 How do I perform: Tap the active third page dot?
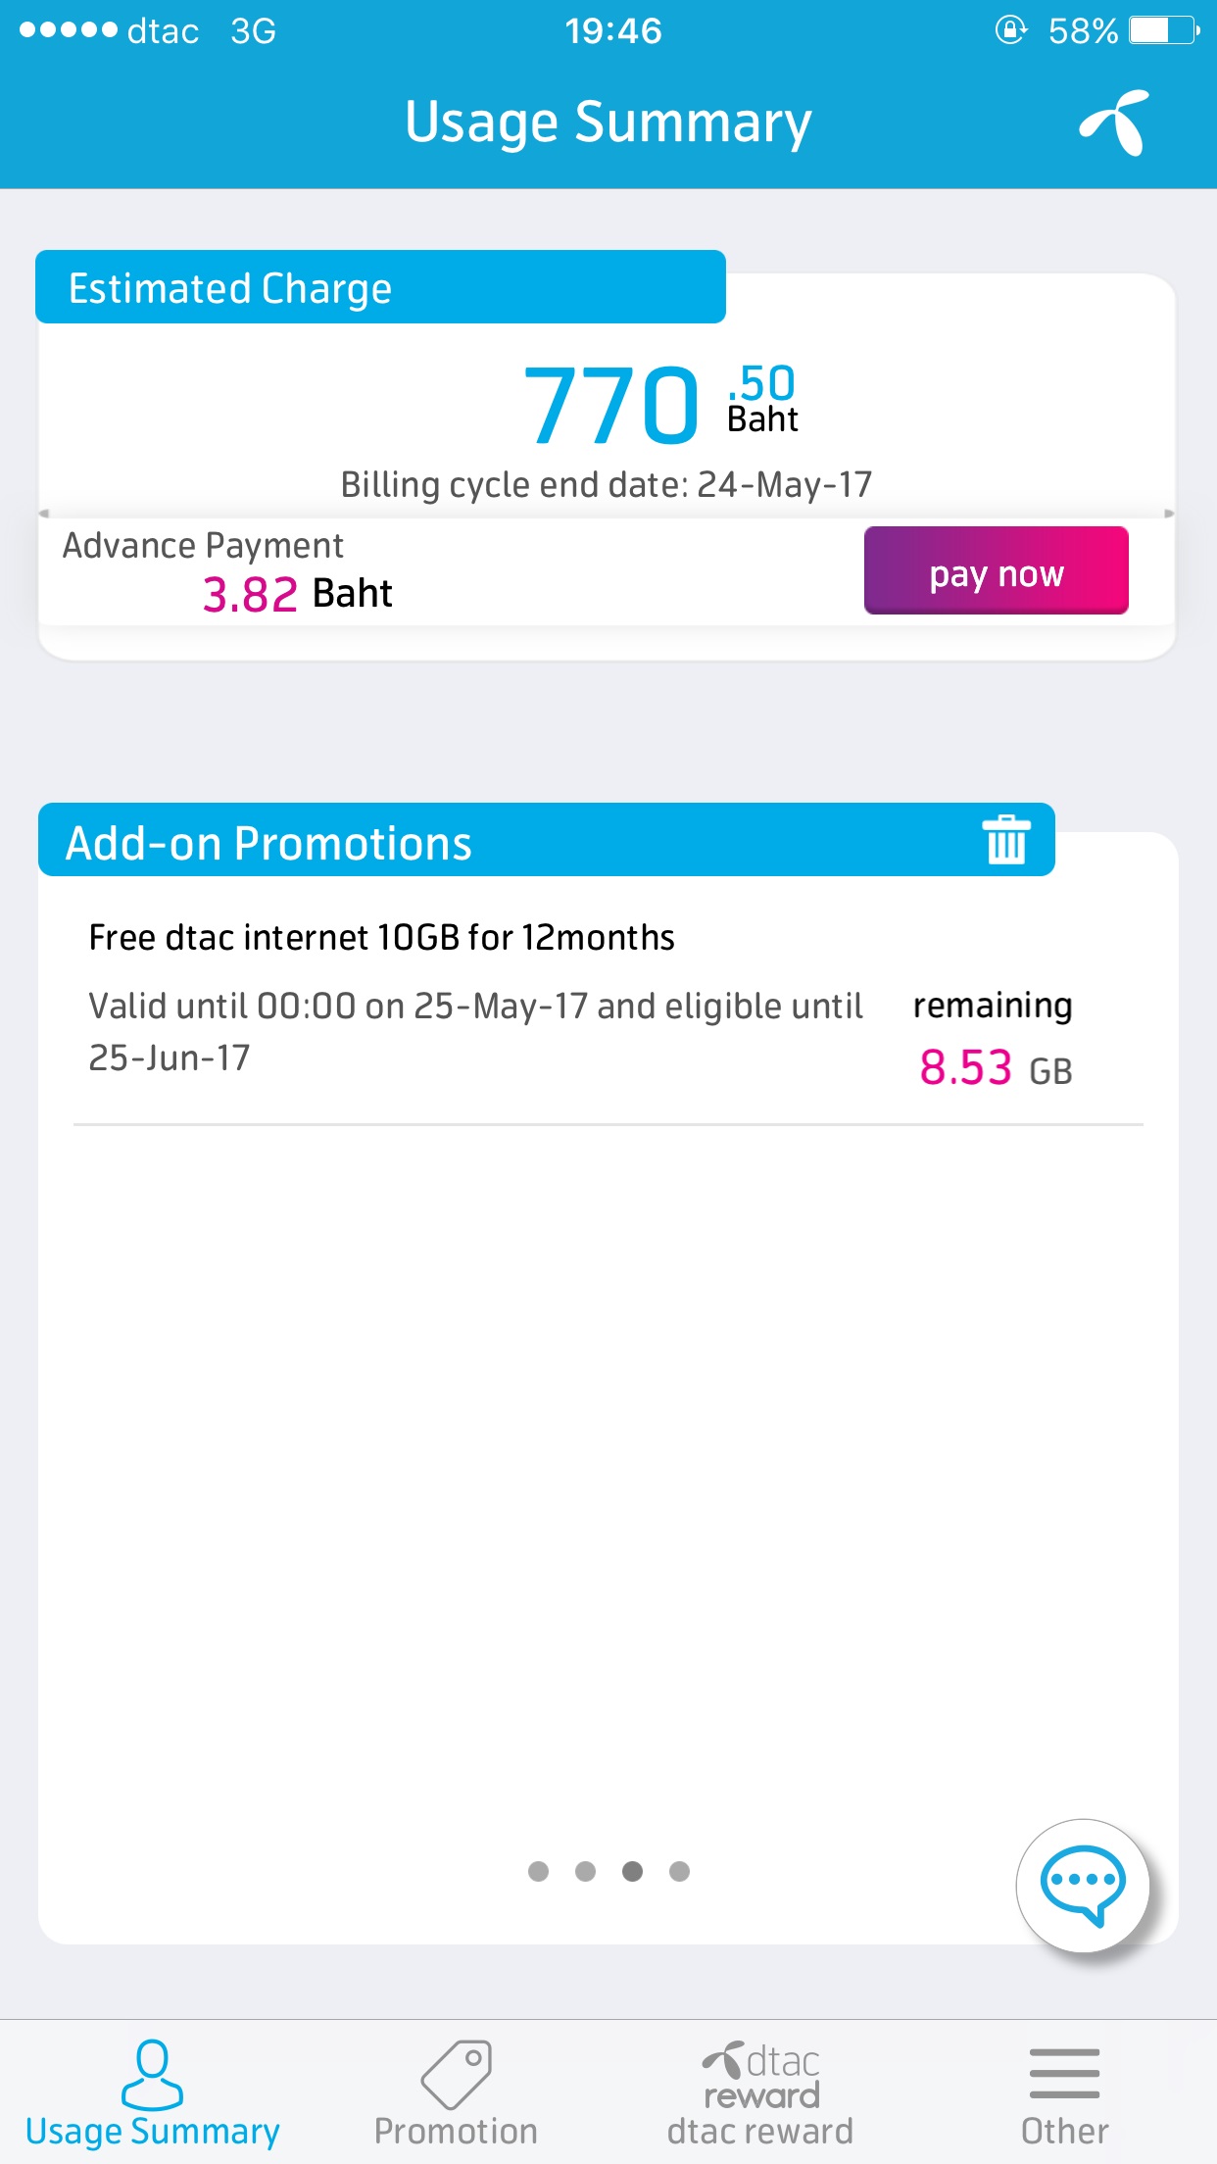(632, 1872)
